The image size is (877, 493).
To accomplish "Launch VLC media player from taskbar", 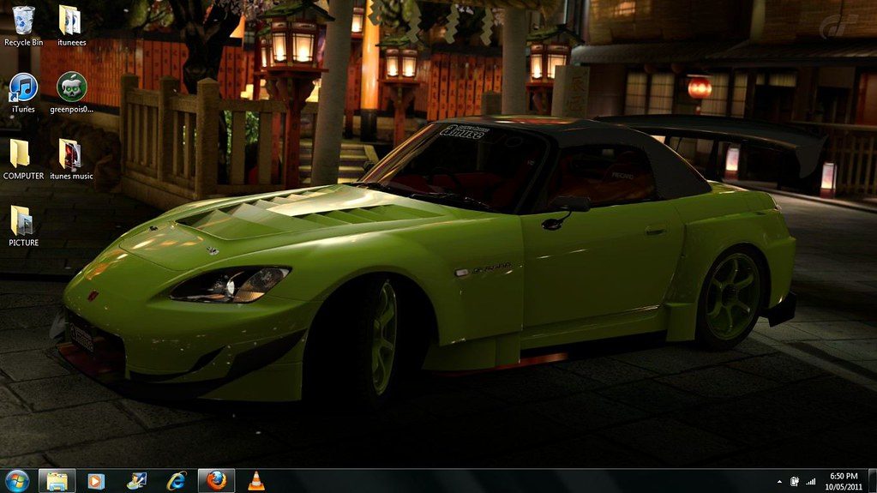I will click(256, 481).
